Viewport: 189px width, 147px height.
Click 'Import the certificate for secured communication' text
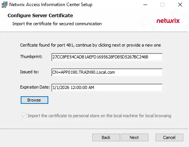(57, 24)
